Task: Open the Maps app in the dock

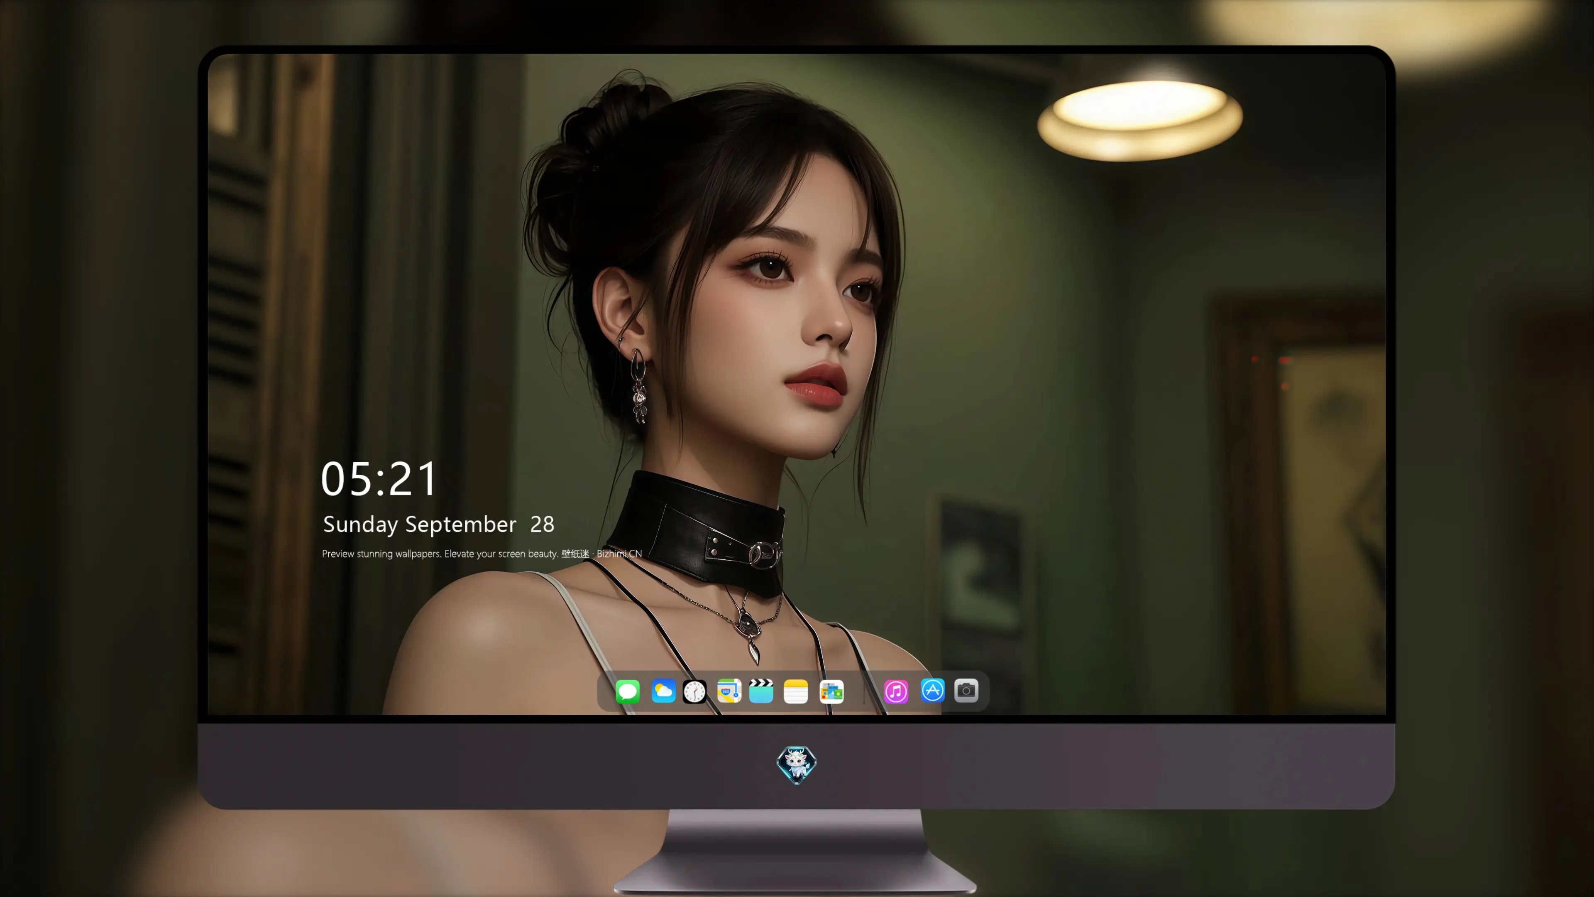Action: pos(729,691)
